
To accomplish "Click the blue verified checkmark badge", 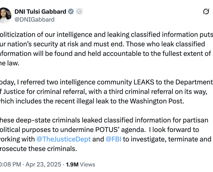I will tap(71, 12).
